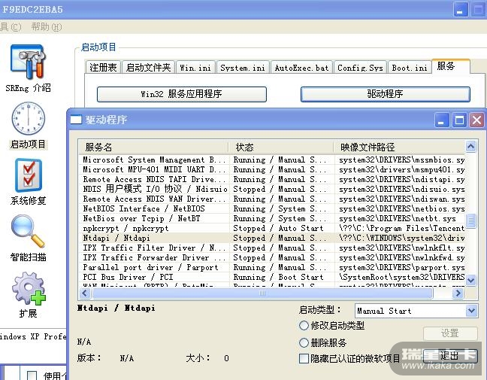Click the list's vertical scroll up arrow
This screenshot has height=380, width=487.
tap(471, 146)
